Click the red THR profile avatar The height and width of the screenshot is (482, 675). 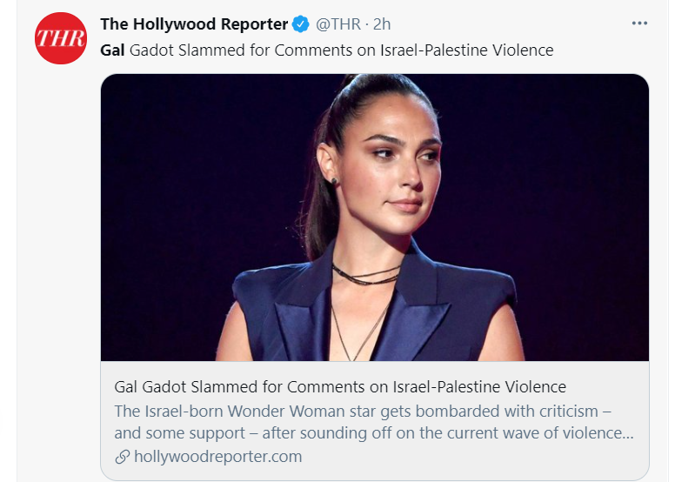click(61, 38)
